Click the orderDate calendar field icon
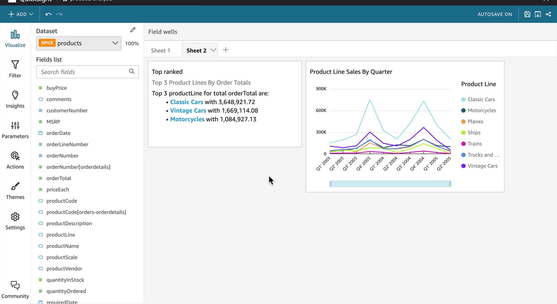Screen dimensions: 557x304 tap(41, 133)
